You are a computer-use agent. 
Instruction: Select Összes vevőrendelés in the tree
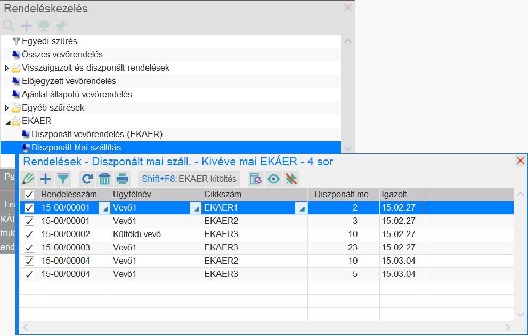pos(62,54)
